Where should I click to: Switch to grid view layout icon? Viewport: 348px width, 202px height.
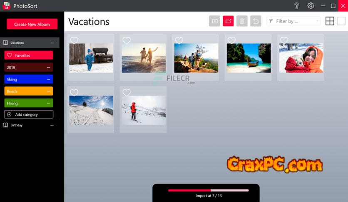coord(330,21)
